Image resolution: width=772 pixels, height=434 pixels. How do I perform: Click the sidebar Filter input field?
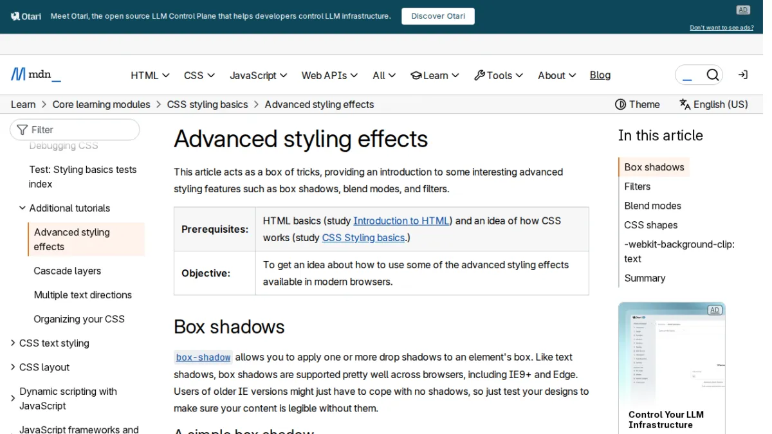75,129
